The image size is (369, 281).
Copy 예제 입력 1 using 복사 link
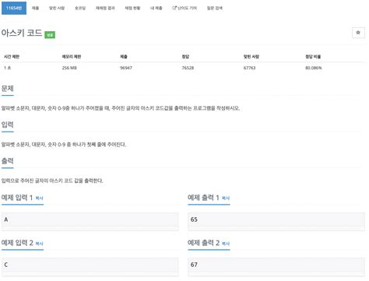(x=39, y=198)
